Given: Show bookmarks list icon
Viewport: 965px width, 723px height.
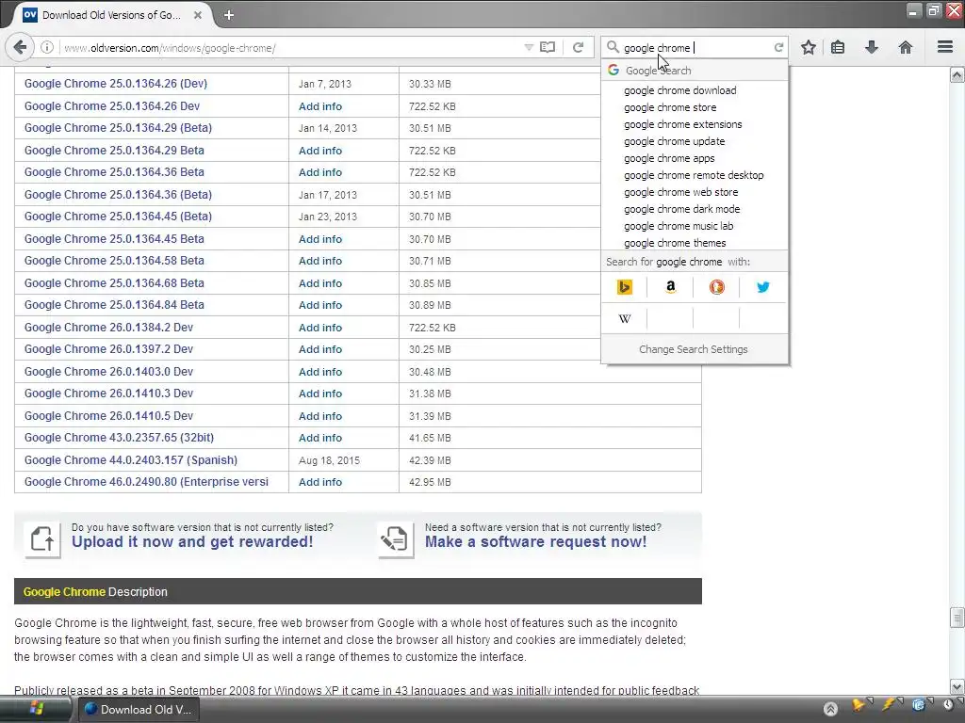Looking at the screenshot, I should tap(838, 47).
